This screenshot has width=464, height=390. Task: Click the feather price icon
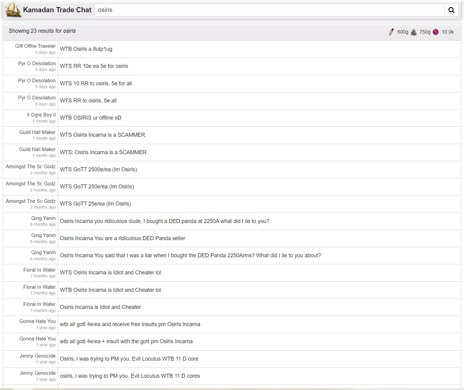(x=391, y=32)
